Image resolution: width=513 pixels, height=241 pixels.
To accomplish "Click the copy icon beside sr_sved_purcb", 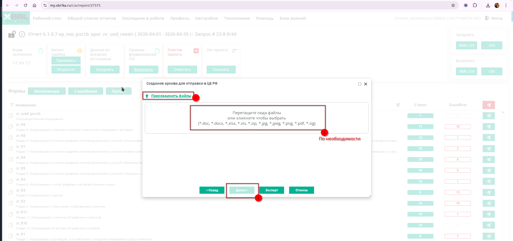I will tap(11, 116).
